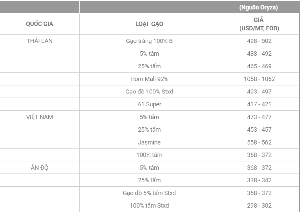
Task: Select the Hom Mali 92% rice type
Action: point(149,79)
